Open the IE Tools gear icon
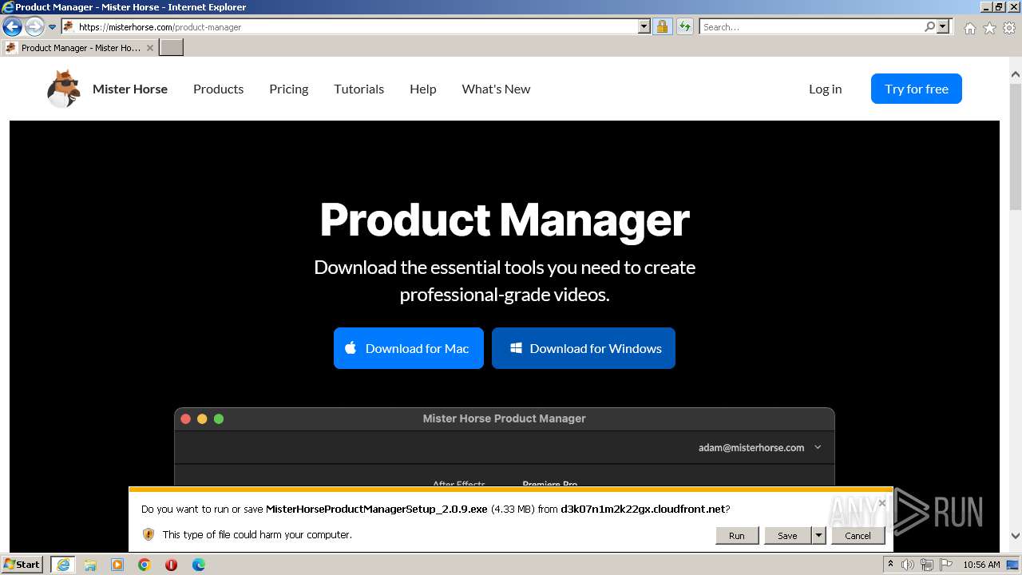 (1009, 28)
